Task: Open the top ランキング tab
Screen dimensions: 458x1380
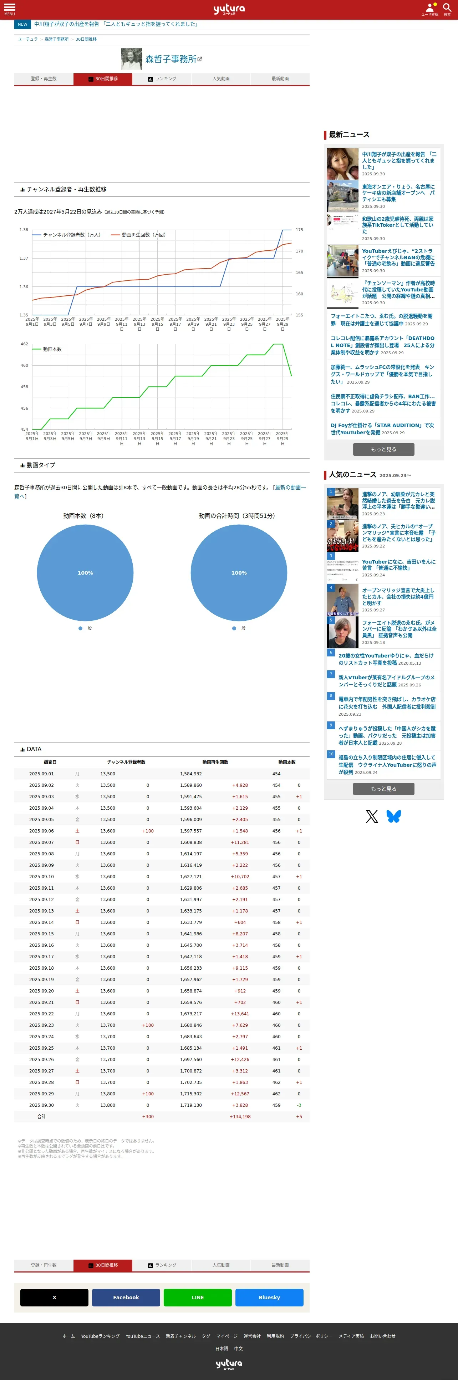Action: tap(162, 79)
